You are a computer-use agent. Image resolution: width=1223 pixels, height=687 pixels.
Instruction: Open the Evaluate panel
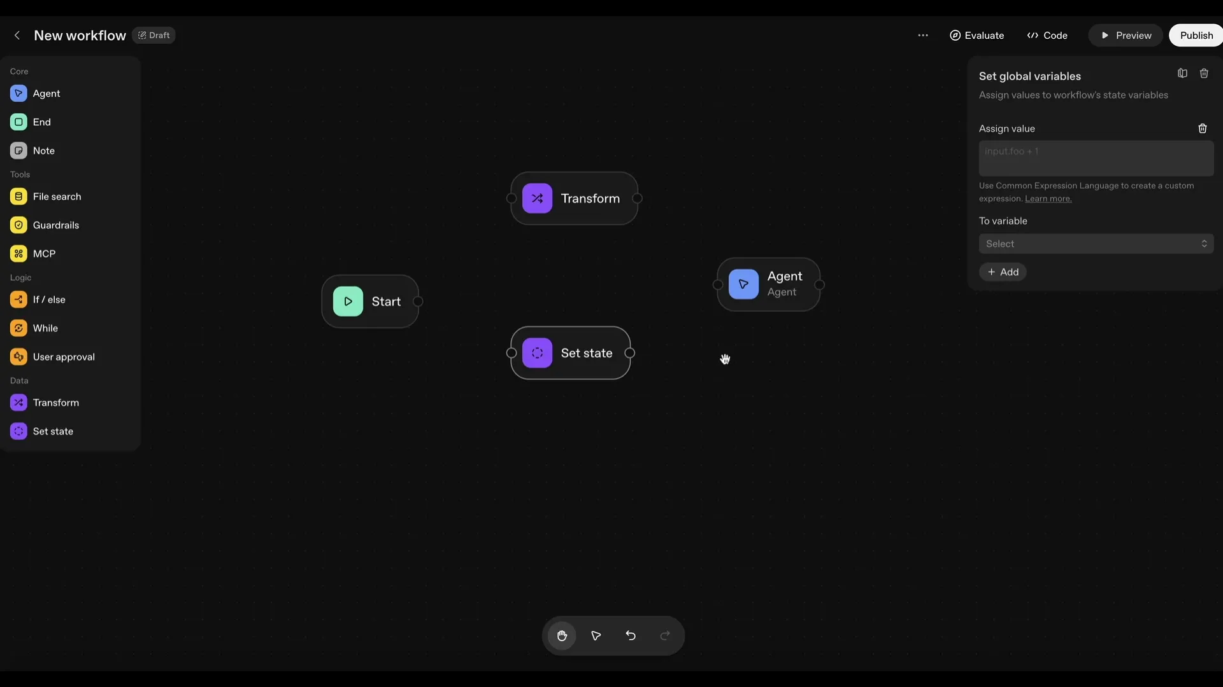976,35
